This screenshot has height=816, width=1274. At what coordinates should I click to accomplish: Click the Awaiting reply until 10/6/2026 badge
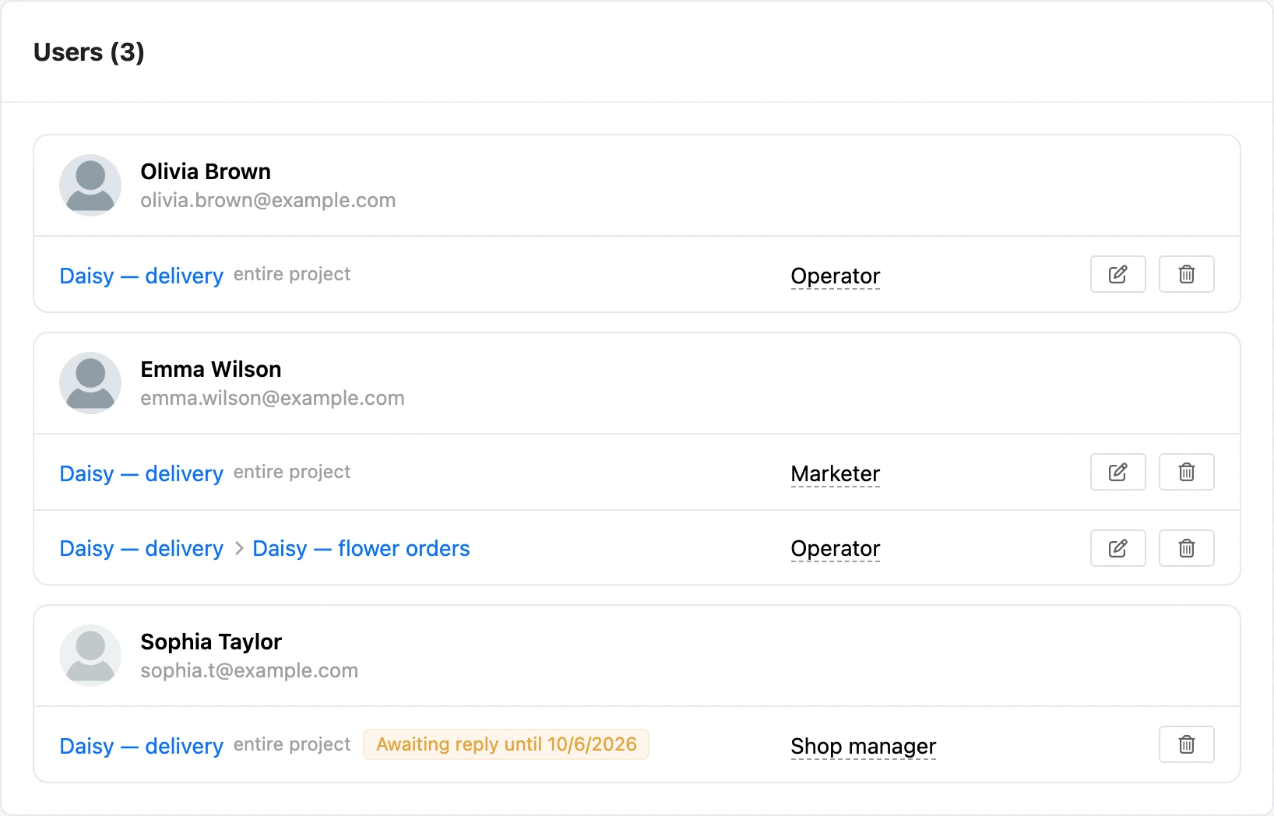(506, 744)
